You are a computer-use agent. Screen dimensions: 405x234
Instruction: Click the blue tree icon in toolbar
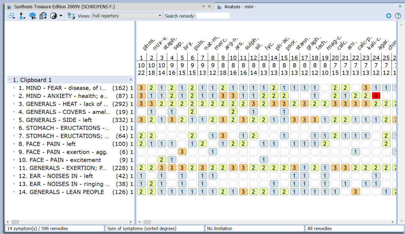tap(33, 16)
